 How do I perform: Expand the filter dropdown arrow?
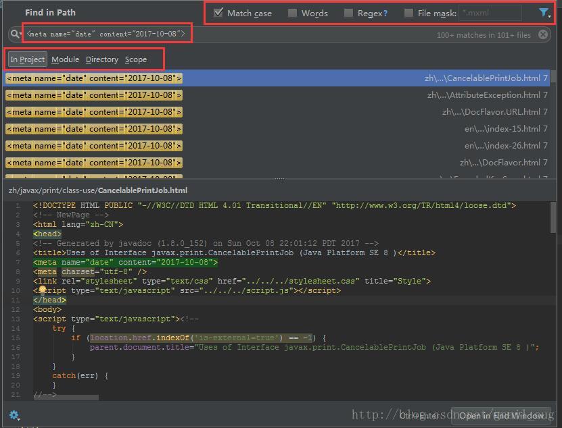click(x=549, y=16)
